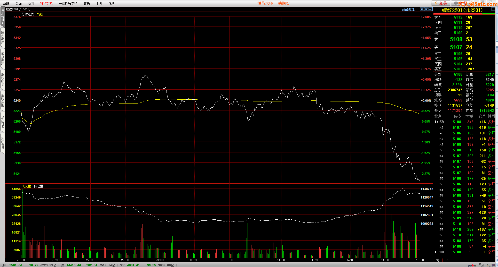Click the 5240 previous close axis label
This screenshot has height=267, width=498.
click(17, 100)
